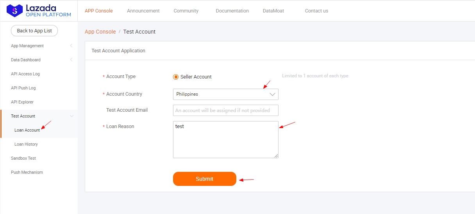Open Loan History in sidebar

[26, 144]
